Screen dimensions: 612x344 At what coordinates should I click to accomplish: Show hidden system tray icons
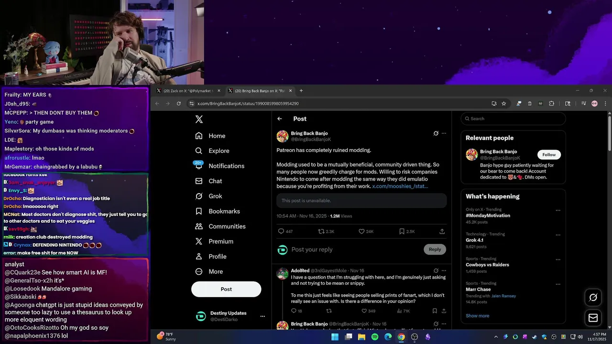[x=496, y=337]
